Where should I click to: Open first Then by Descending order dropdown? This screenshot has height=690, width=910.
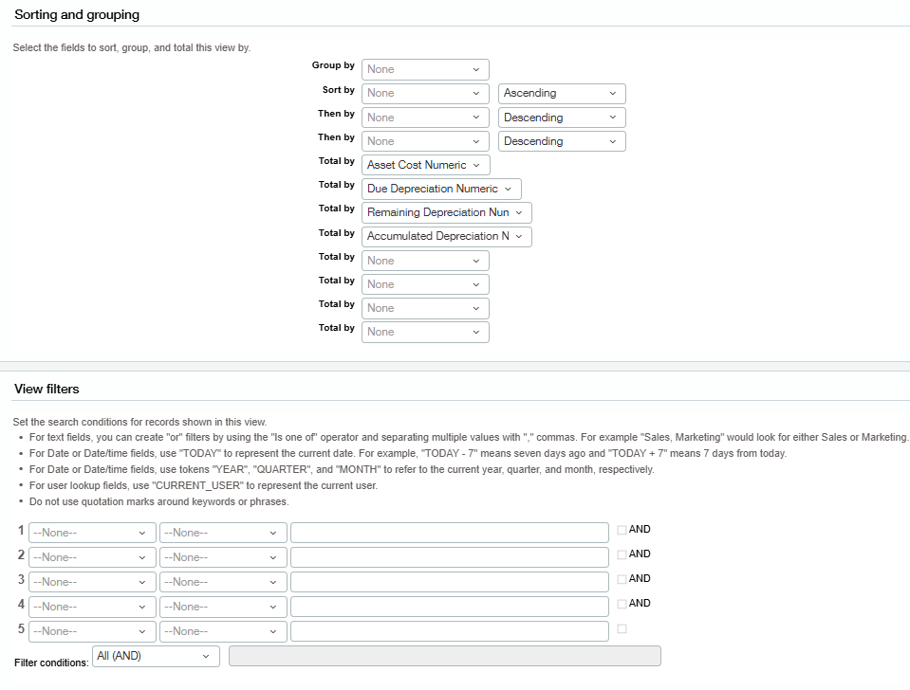[x=562, y=118]
